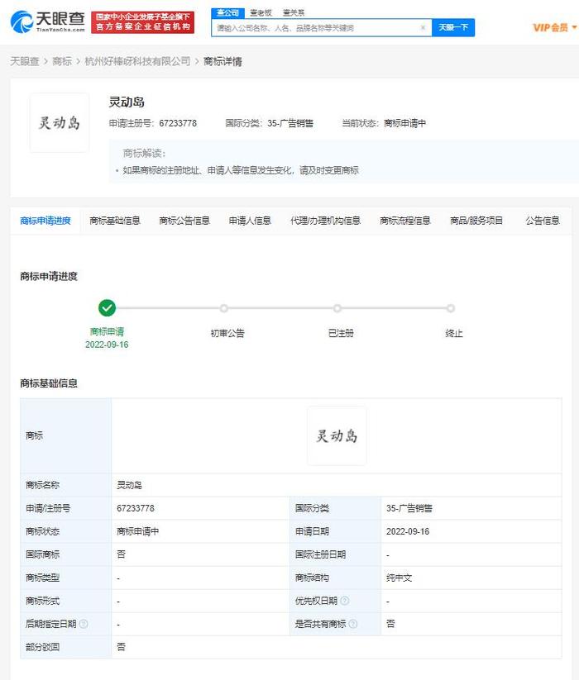579x680 pixels.
Task: Open the 商标 breadcrumb link
Action: [x=62, y=62]
